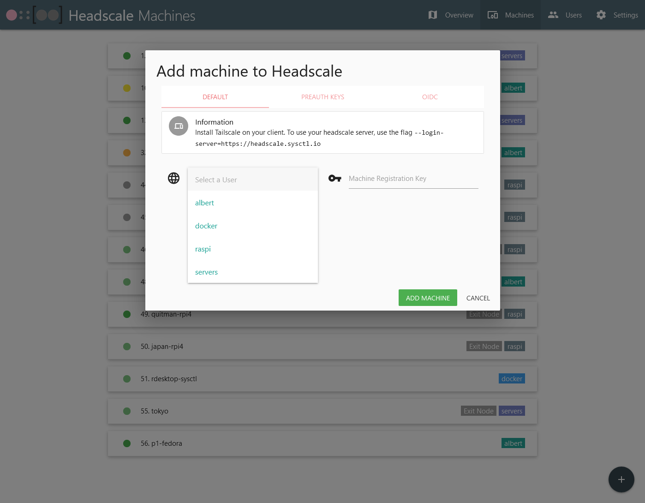Open Settings via gear icon

[601, 15]
